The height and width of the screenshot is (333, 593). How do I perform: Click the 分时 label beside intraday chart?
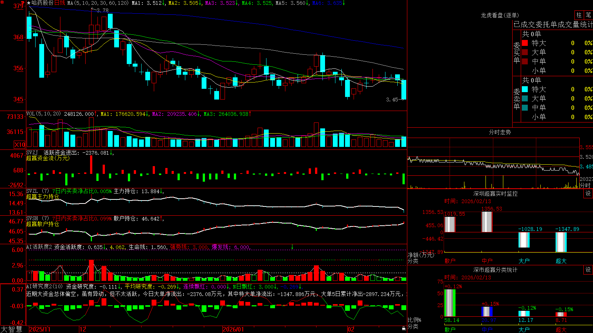pos(585,185)
